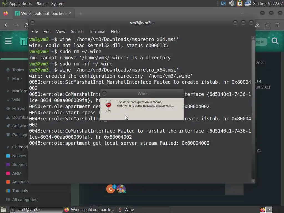Open the terminal File menu
284x213 pixels.
(35, 32)
